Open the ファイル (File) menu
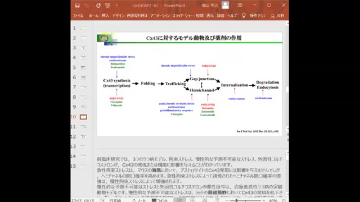The width and height of the screenshot is (360, 202). click(78, 16)
